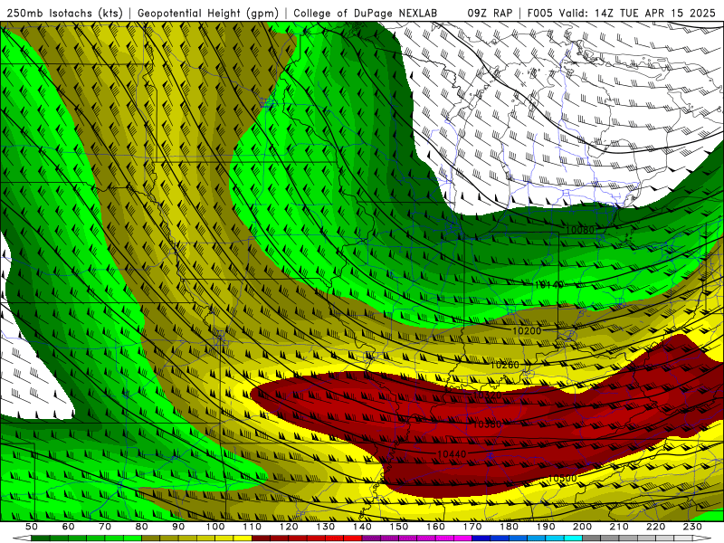Click the 160 value on the color scale
The width and height of the screenshot is (724, 543).
pyautogui.click(x=436, y=527)
